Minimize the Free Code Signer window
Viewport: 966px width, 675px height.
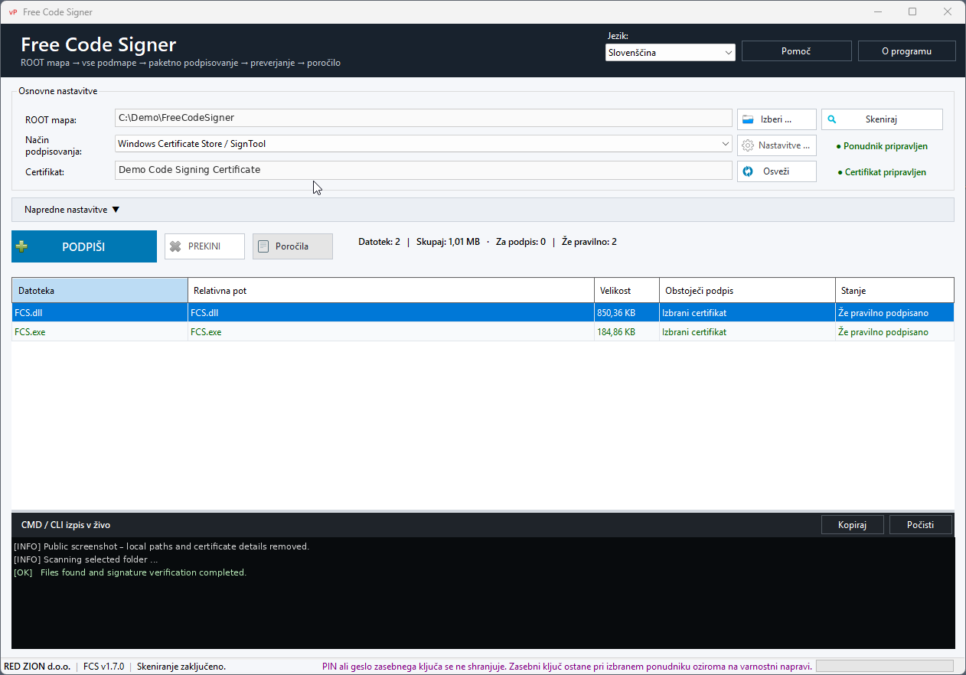(x=877, y=11)
